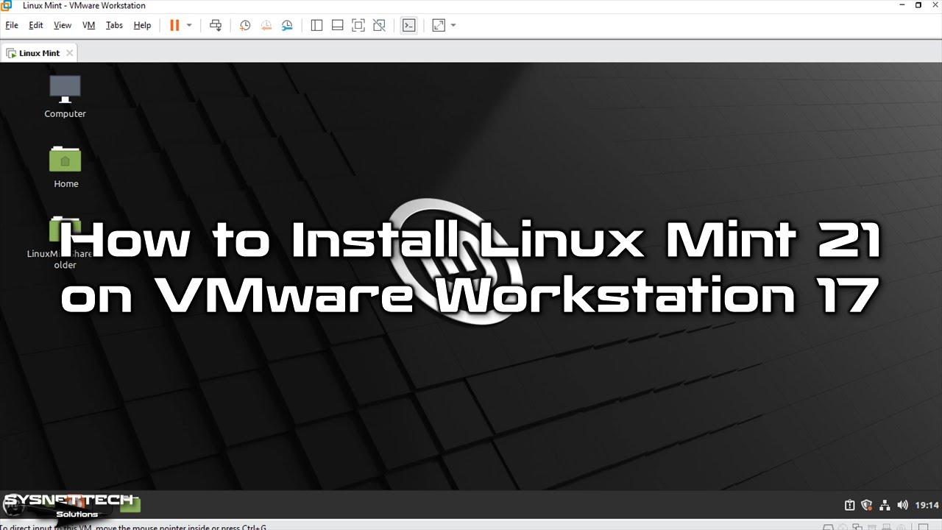Take a snapshot of this VM

[245, 25]
